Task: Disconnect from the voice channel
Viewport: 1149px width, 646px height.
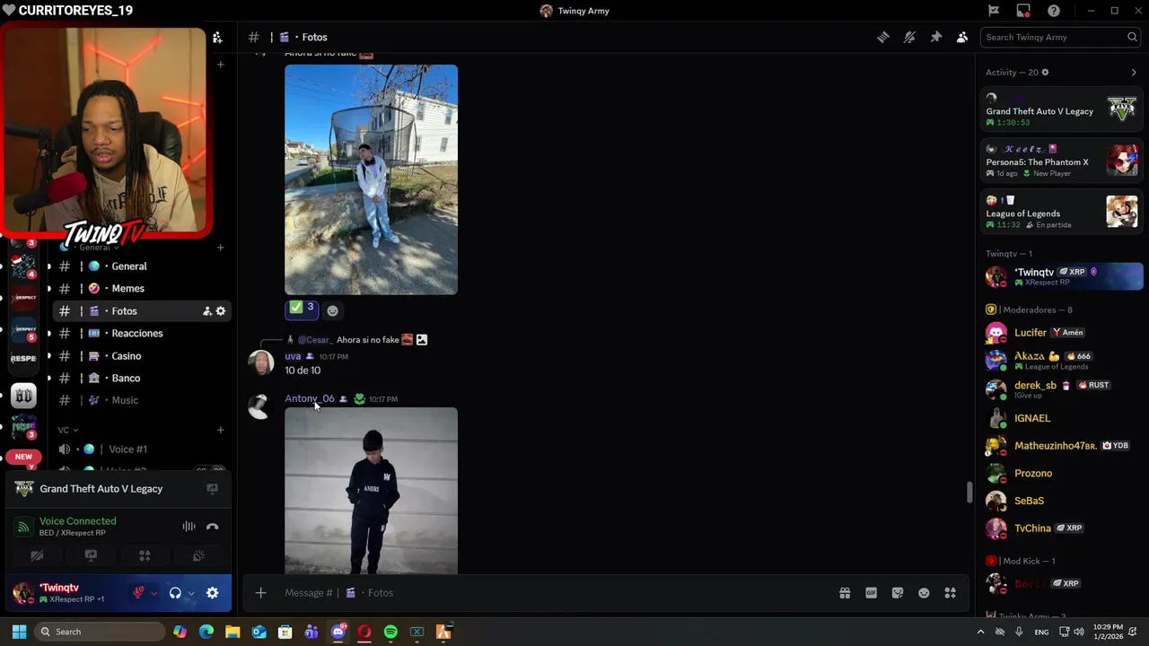Action: pos(213,527)
